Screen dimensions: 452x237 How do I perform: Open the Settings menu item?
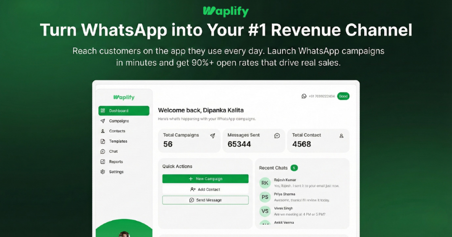123,172
